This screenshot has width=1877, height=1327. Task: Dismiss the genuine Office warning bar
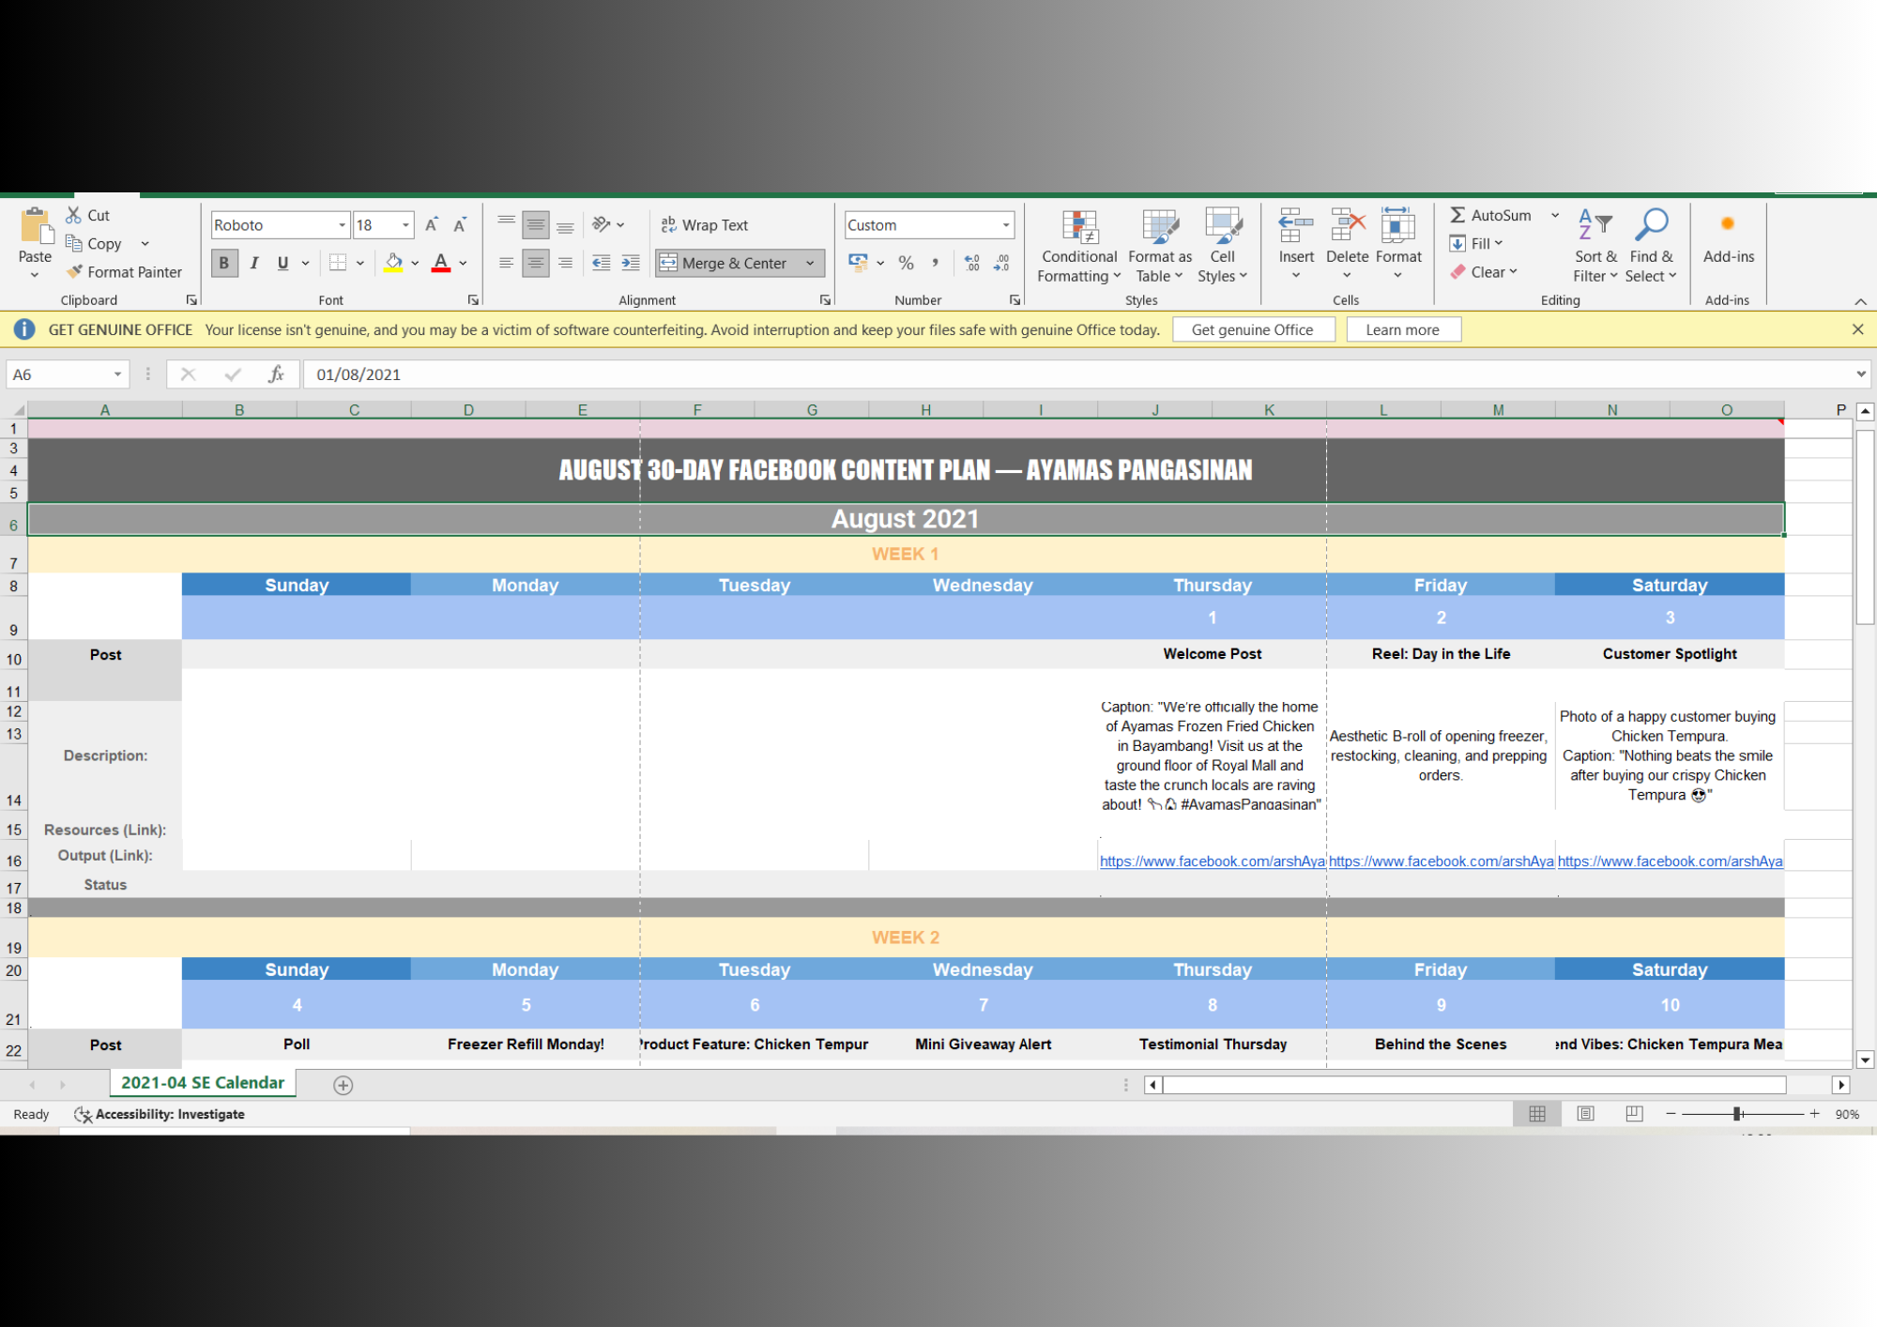coord(1858,329)
